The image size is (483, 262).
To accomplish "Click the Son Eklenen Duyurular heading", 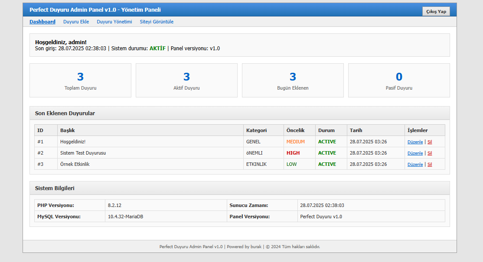I will pyautogui.click(x=65, y=113).
